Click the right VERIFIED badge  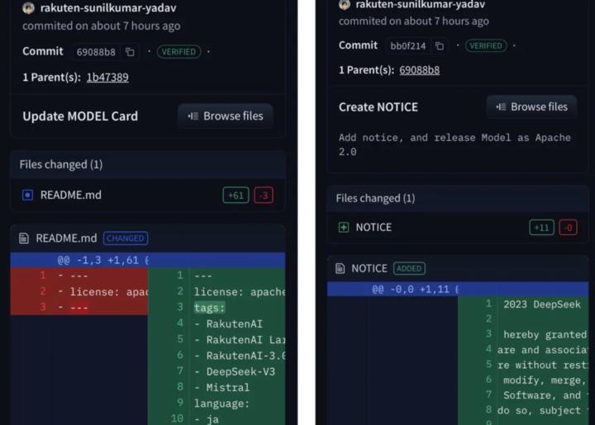coord(486,46)
